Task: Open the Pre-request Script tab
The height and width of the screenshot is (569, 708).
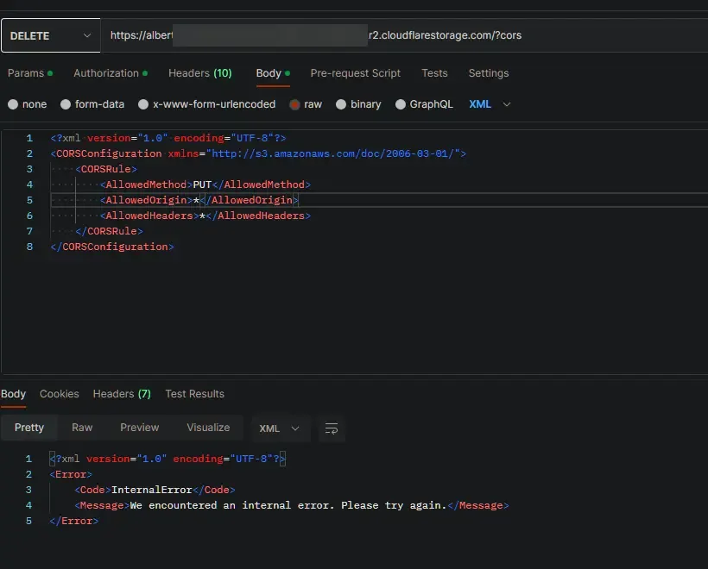Action: (355, 73)
